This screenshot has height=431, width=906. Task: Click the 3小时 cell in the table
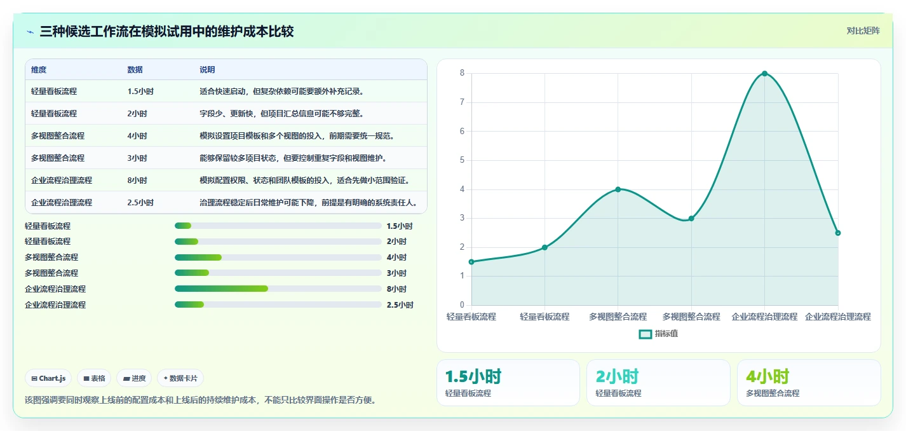137,158
